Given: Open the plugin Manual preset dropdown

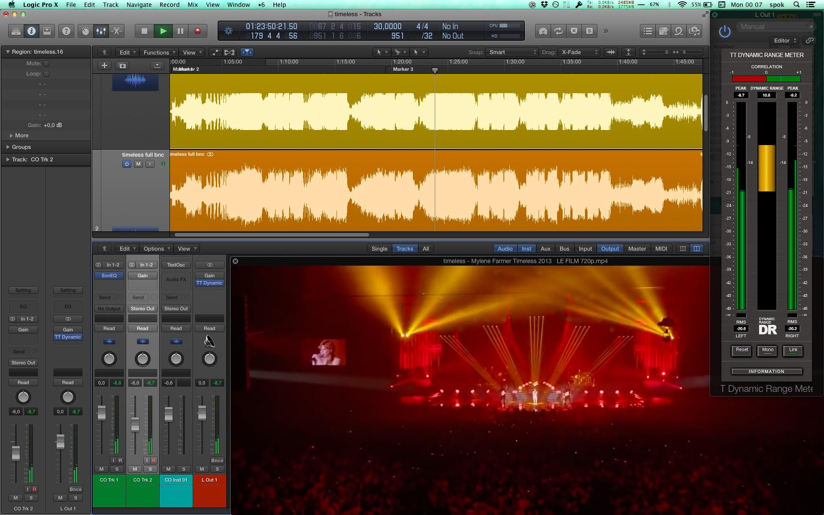Looking at the screenshot, I should pyautogui.click(x=775, y=27).
